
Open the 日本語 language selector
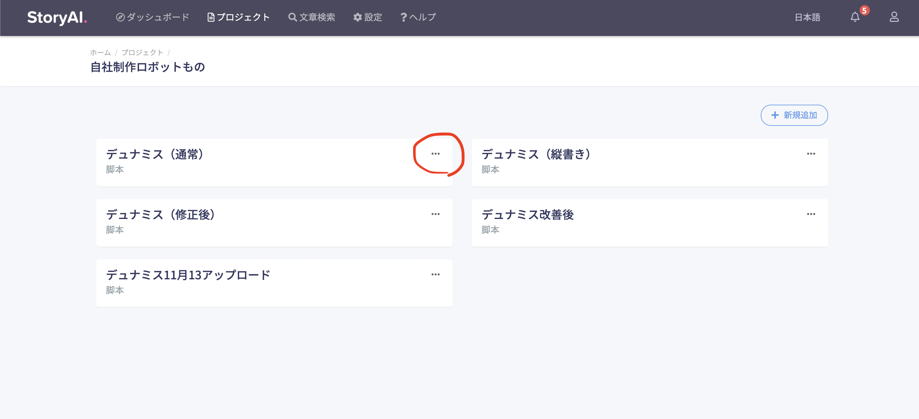807,17
